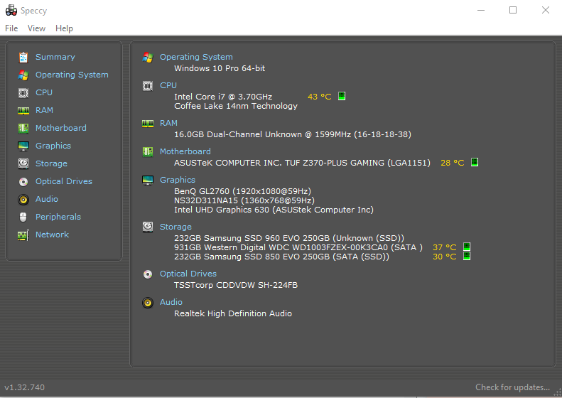Click the Windows flag icon in main panel
Viewport: 562px width, 398px height.
pyautogui.click(x=148, y=58)
